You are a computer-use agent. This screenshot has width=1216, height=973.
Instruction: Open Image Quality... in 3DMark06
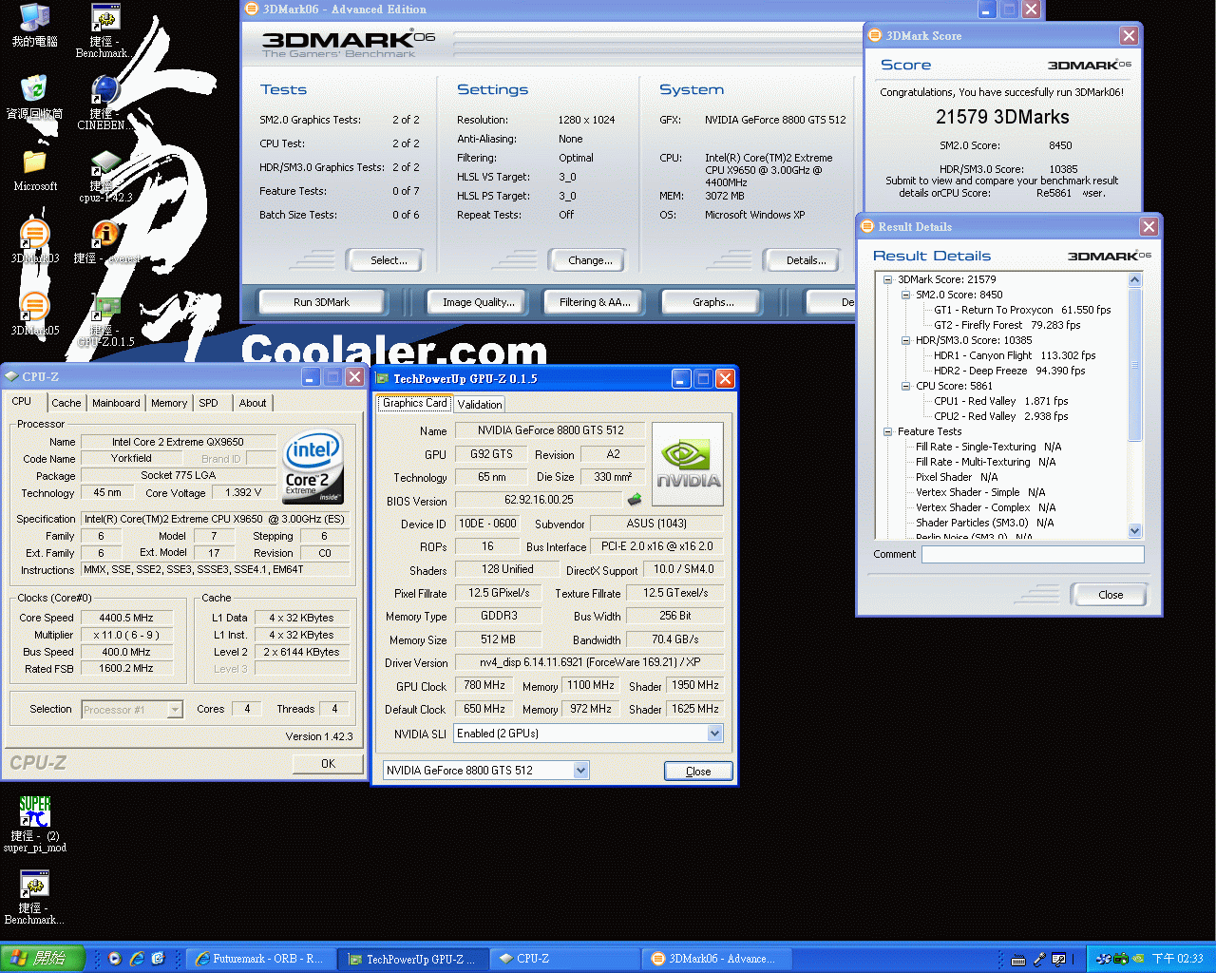pos(478,302)
